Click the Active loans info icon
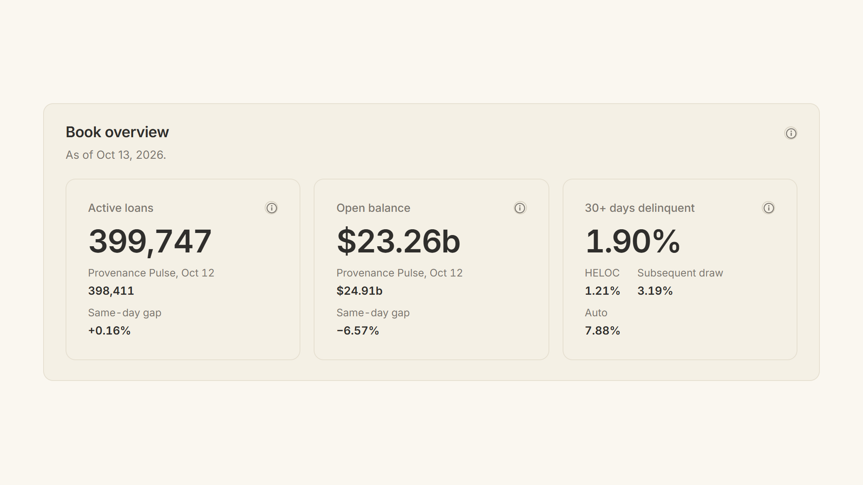Image resolution: width=863 pixels, height=485 pixels. click(x=271, y=208)
